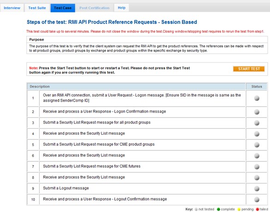This screenshot has height=212, width=270.
Task: Click status circle for CME futures step
Action: coord(257,166)
